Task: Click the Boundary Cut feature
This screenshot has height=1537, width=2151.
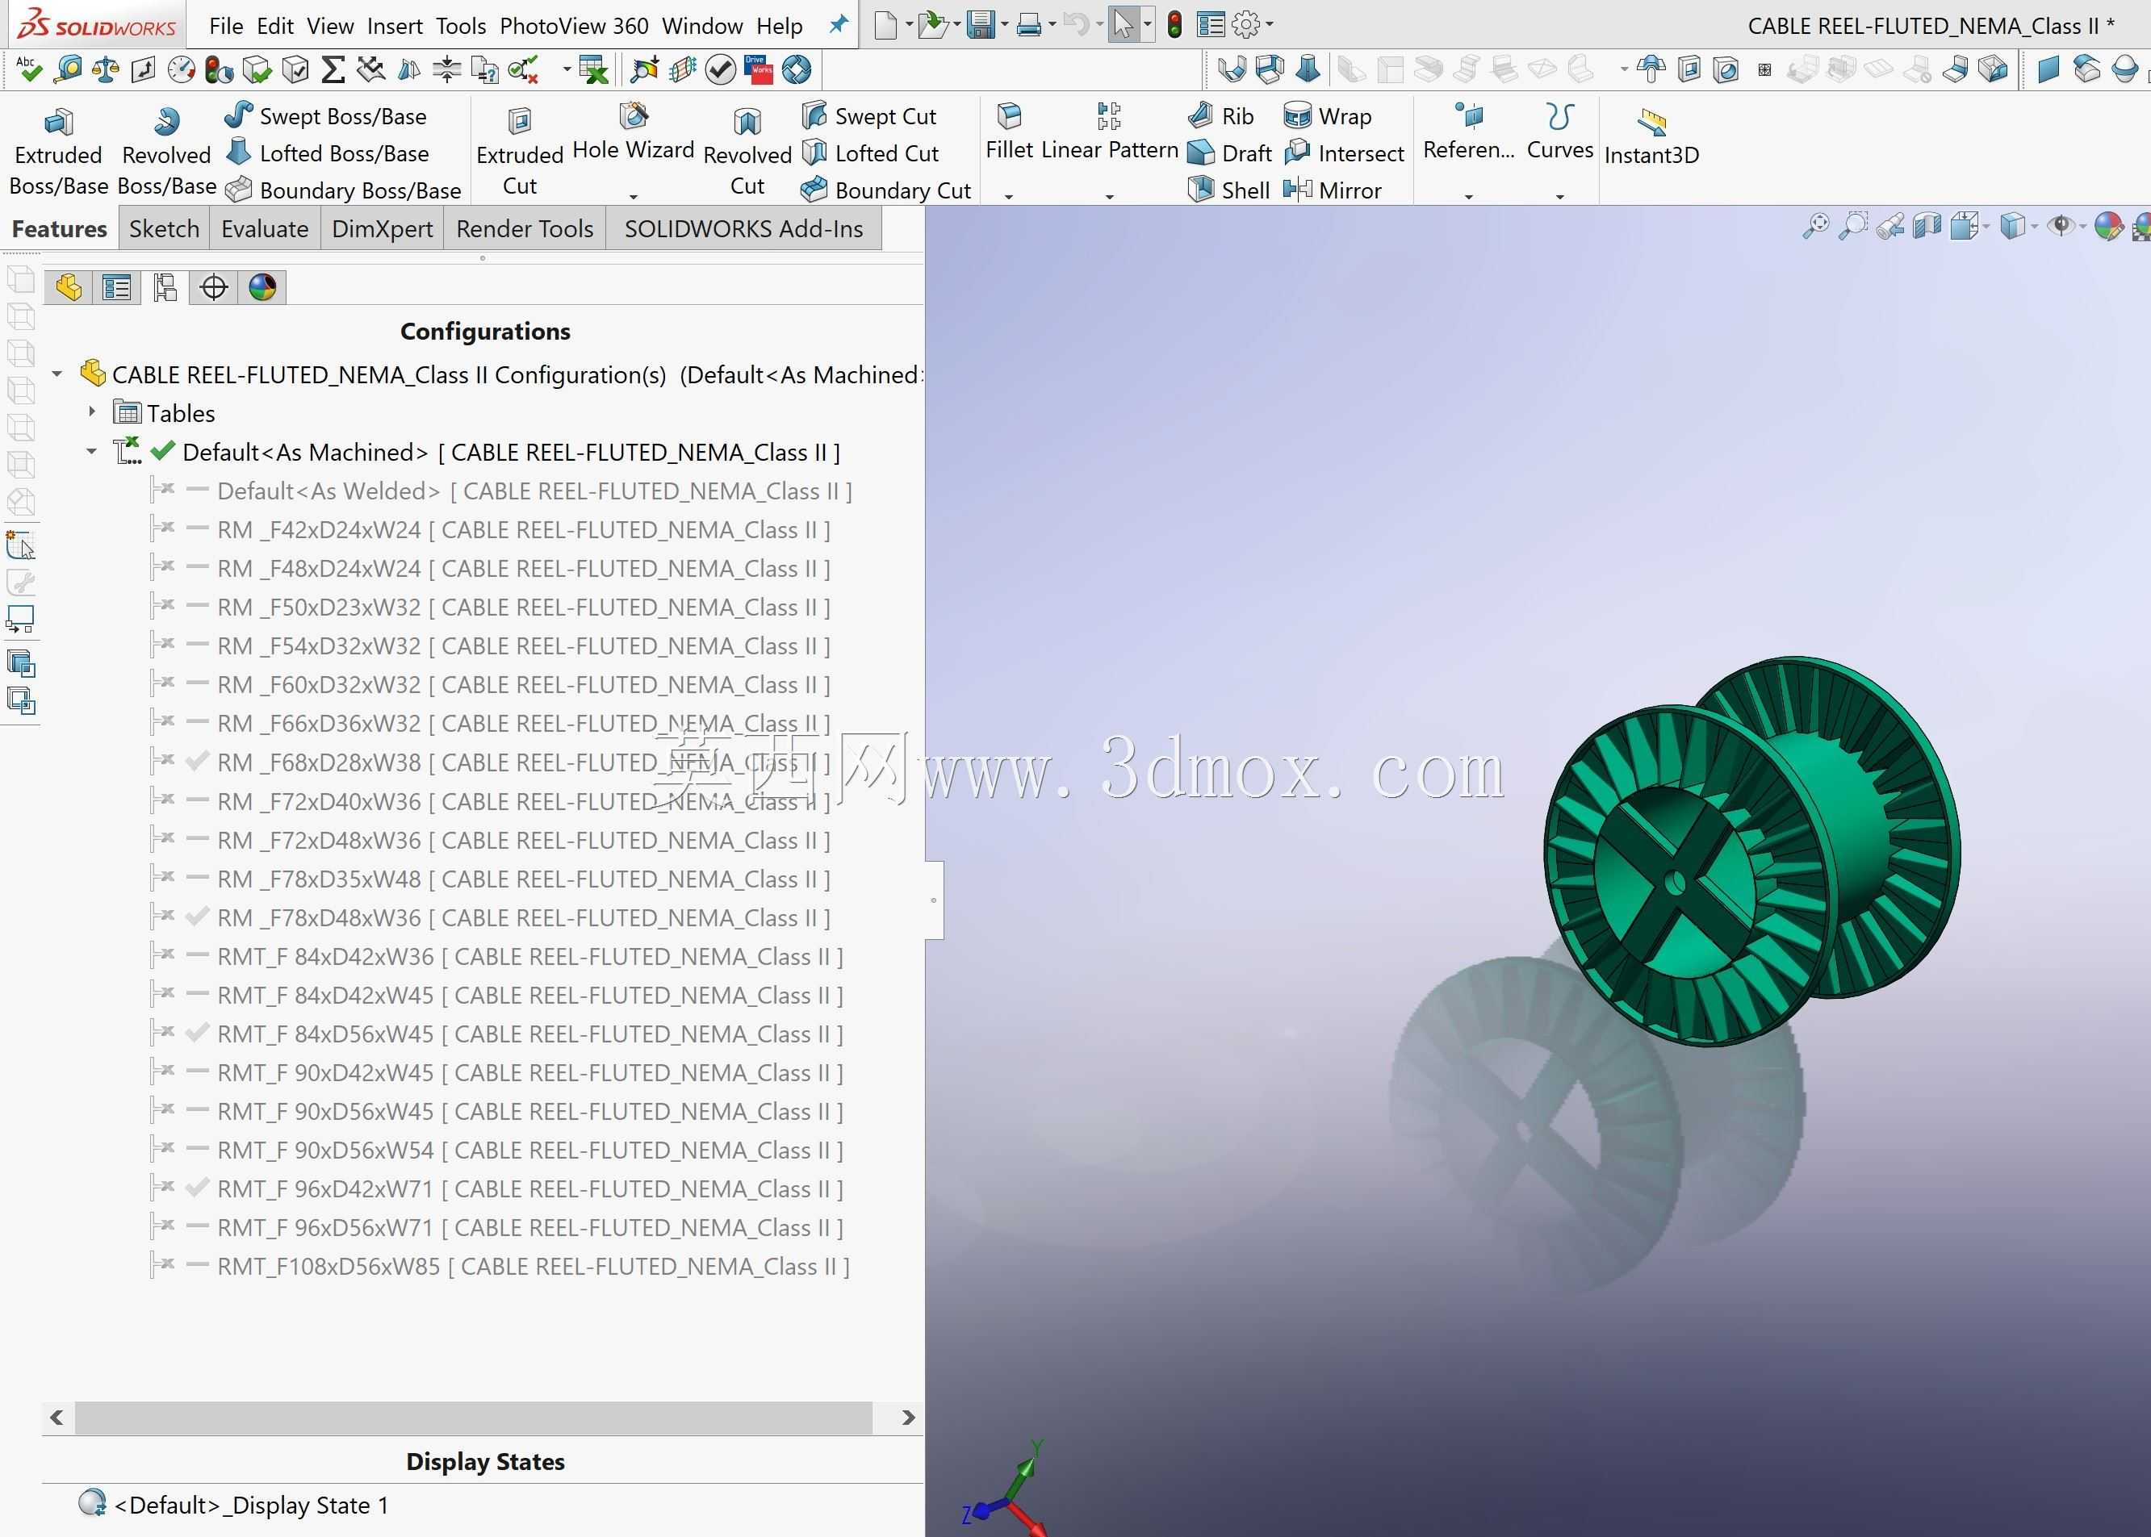Action: 885,190
